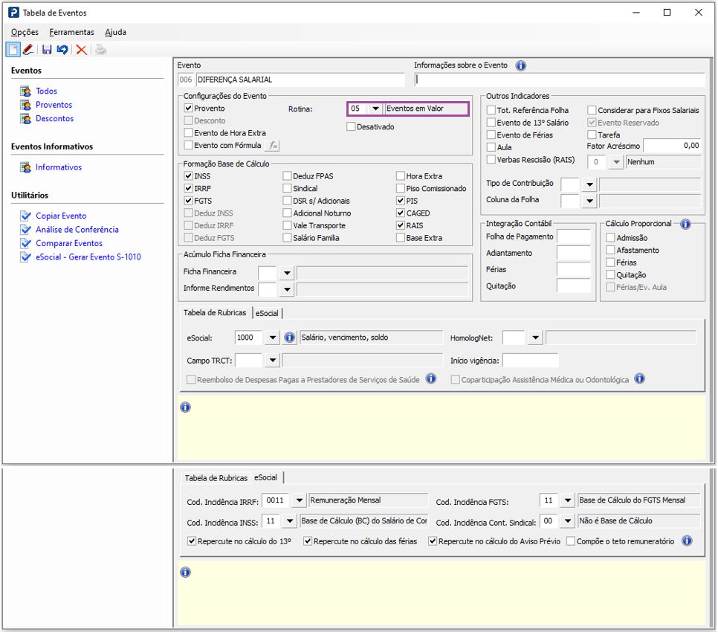This screenshot has height=632, width=718.
Task: Click the DIFERENÇA SALARIAL event name field
Action: pos(300,80)
